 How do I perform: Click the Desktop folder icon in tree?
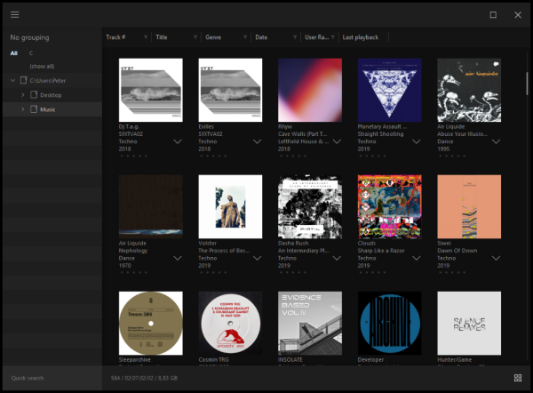[34, 94]
